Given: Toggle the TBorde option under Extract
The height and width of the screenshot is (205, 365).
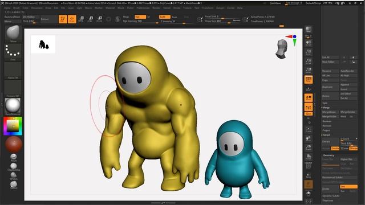Looking at the screenshot, I should tap(354, 148).
